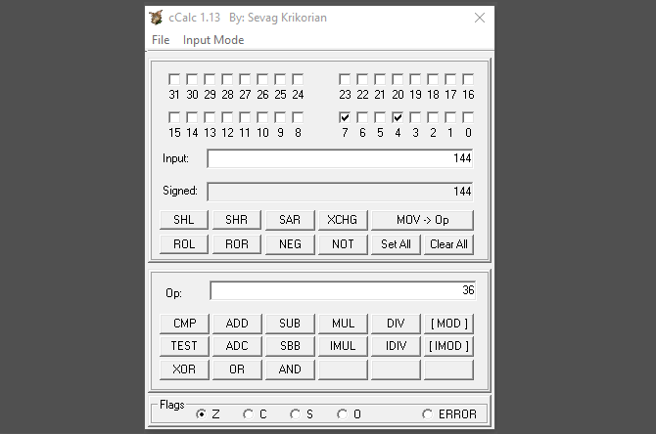Click the Input field showing 144

click(x=340, y=158)
